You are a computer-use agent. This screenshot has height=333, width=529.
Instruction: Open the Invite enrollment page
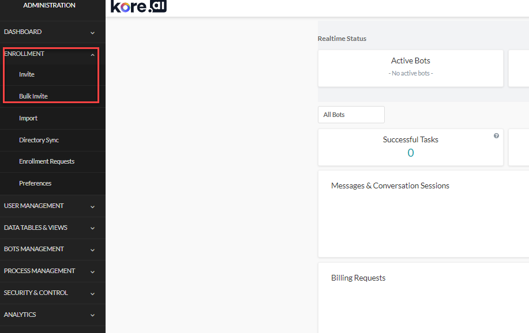point(27,74)
